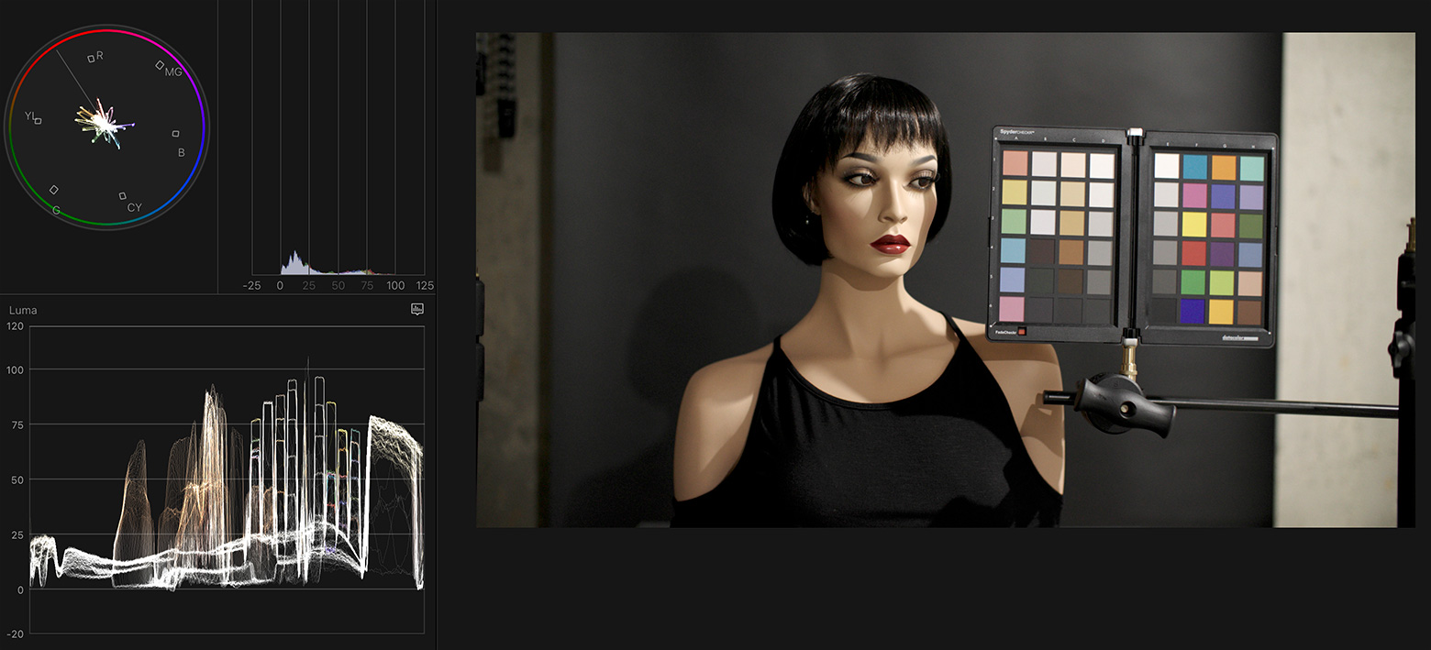Pick the teal patch at chart's top-right corner
This screenshot has width=1431, height=650.
pyautogui.click(x=1252, y=168)
